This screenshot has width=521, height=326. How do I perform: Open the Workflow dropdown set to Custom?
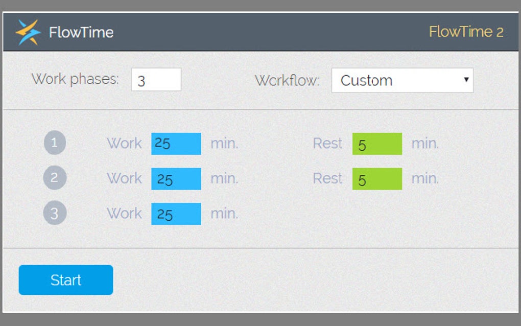[x=401, y=80]
